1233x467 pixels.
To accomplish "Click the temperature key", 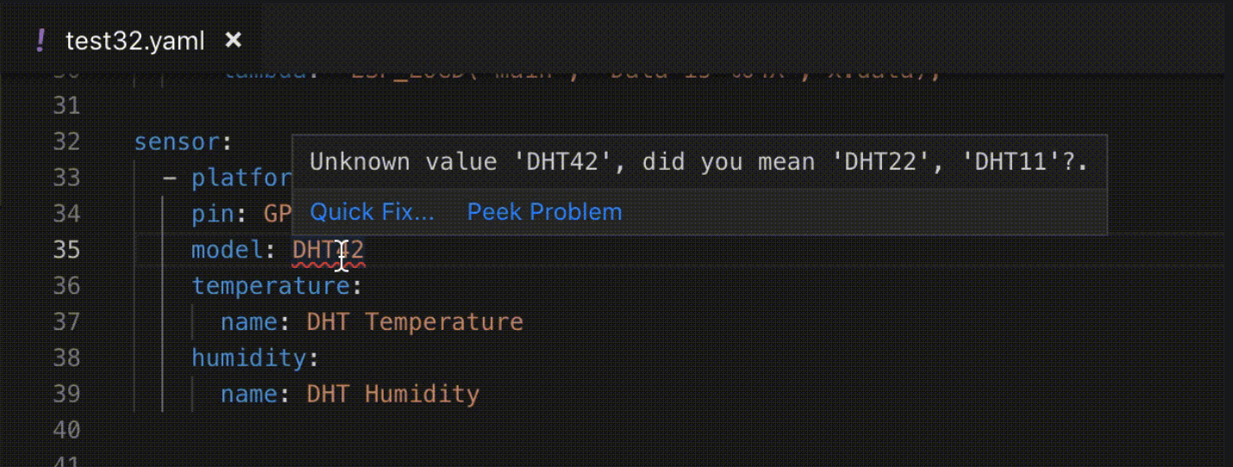I will pyautogui.click(x=271, y=285).
